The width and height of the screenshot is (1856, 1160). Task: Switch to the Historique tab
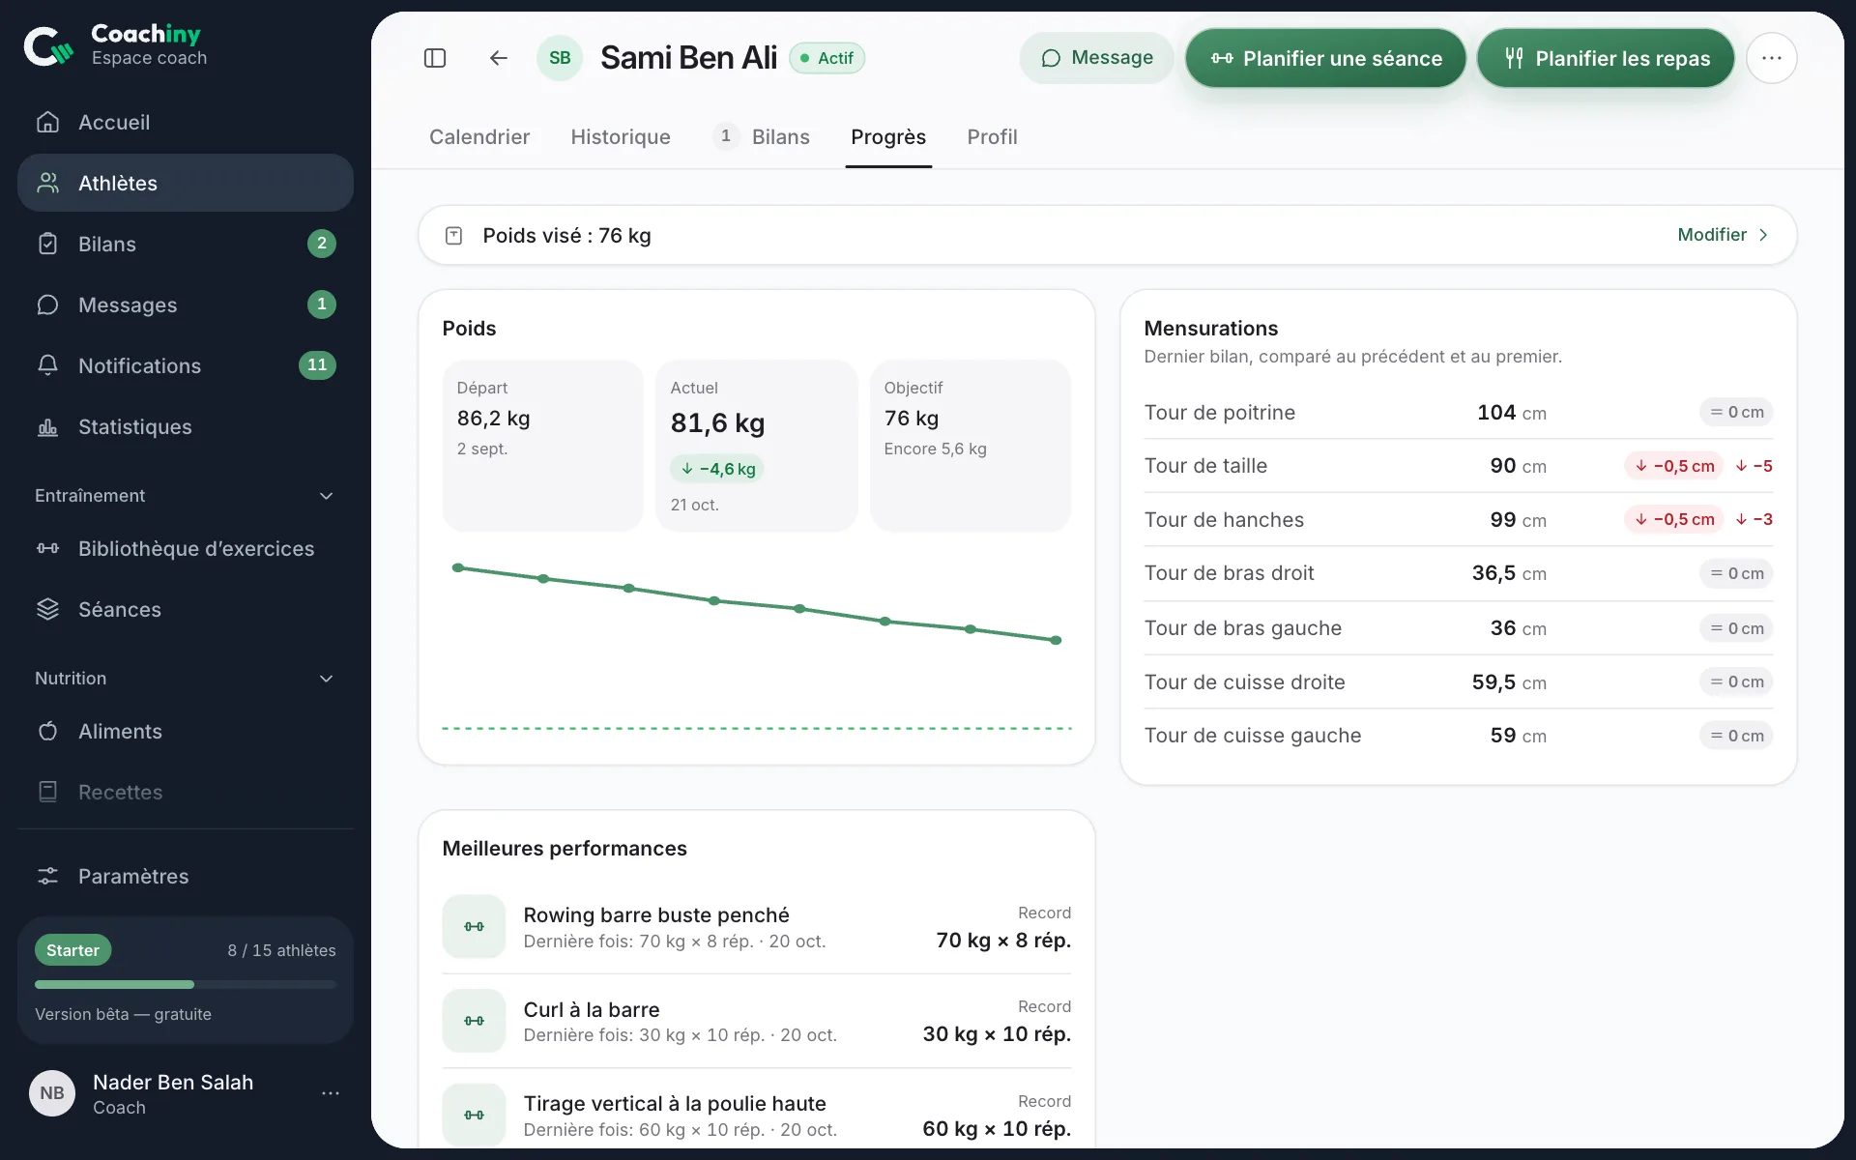pos(621,137)
